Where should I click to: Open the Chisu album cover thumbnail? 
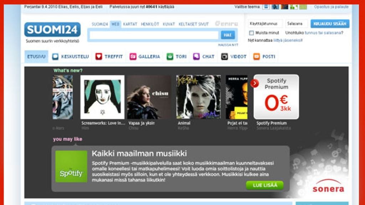click(x=149, y=97)
